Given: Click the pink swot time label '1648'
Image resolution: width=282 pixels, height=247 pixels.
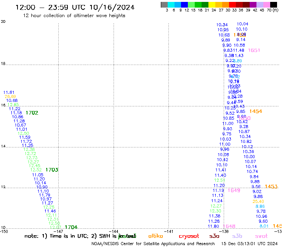Looking at the screenshot, I should point(229,226).
